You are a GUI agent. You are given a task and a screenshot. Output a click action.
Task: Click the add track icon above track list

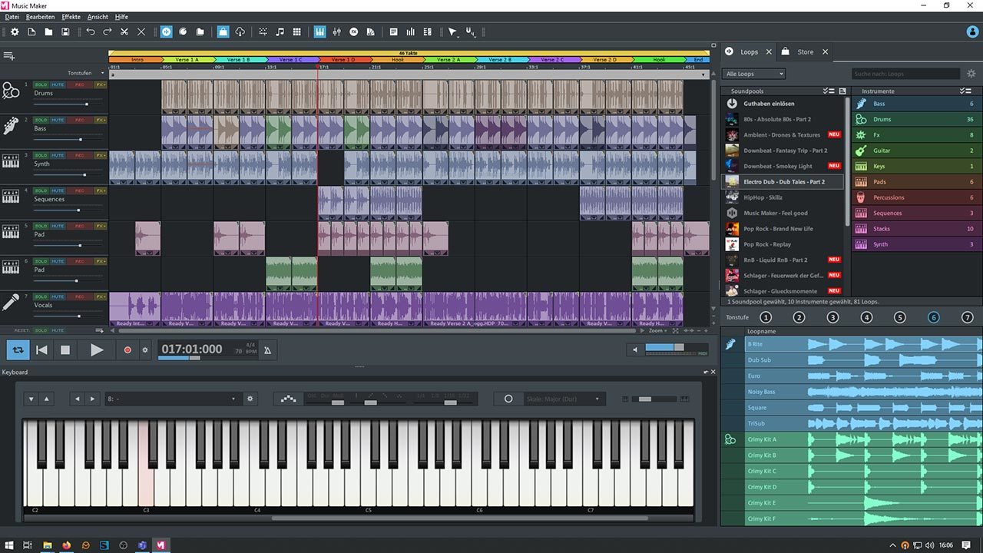point(9,56)
